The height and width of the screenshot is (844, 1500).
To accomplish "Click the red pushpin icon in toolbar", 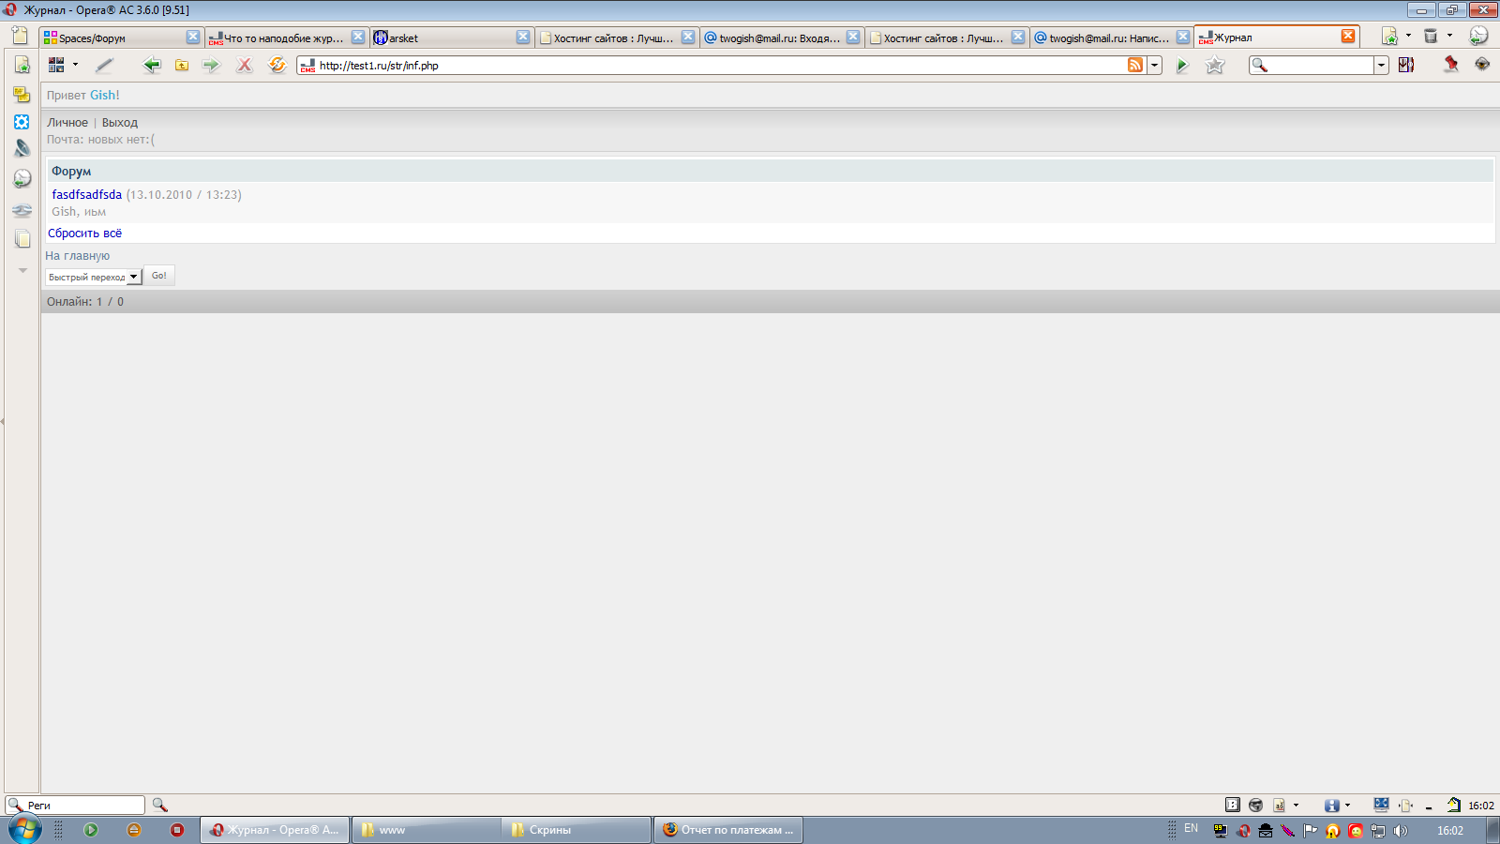I will (1450, 64).
